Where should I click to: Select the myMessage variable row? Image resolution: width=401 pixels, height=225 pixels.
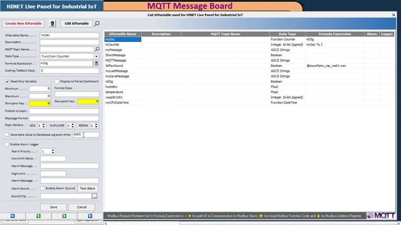click(x=249, y=50)
